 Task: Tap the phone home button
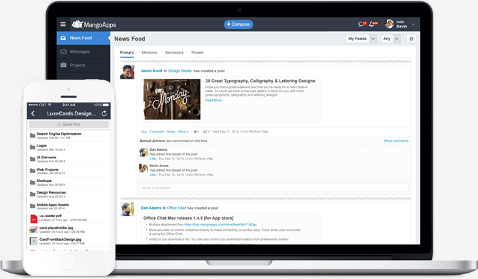pyautogui.click(x=69, y=261)
